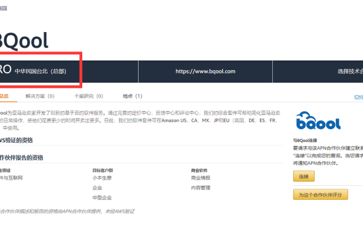Click the 连接 button
363x242 pixels.
[304, 176]
